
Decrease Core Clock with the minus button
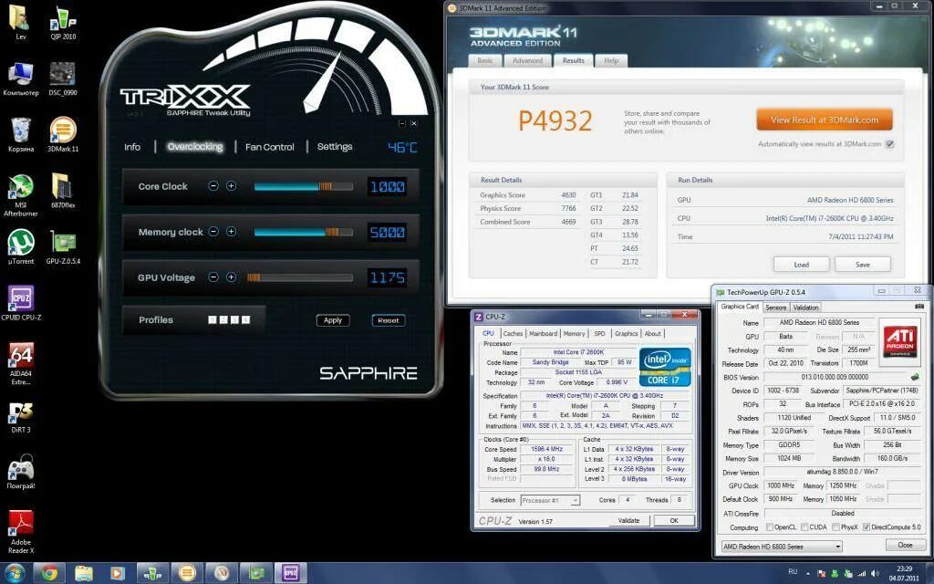pyautogui.click(x=213, y=186)
